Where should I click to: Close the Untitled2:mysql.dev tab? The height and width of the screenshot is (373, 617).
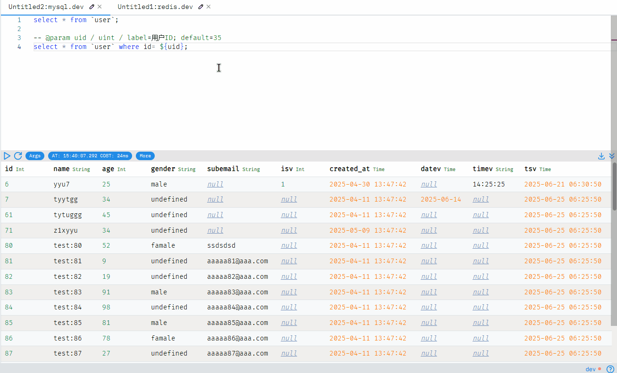click(x=100, y=7)
